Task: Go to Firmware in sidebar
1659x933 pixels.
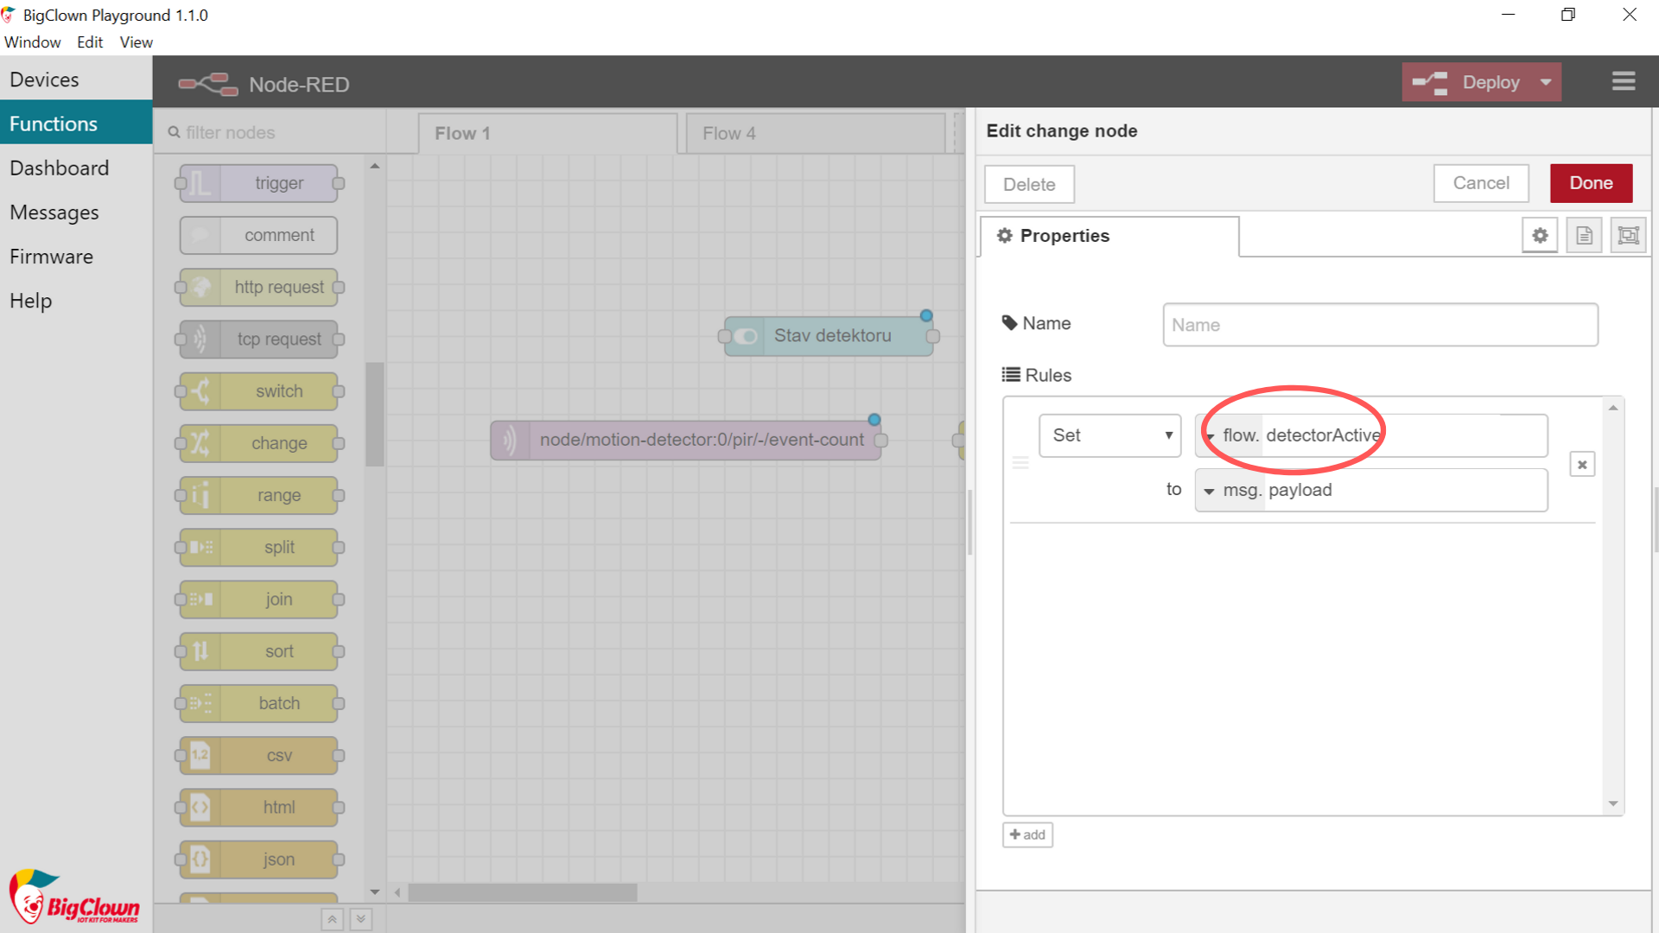Action: (x=76, y=257)
